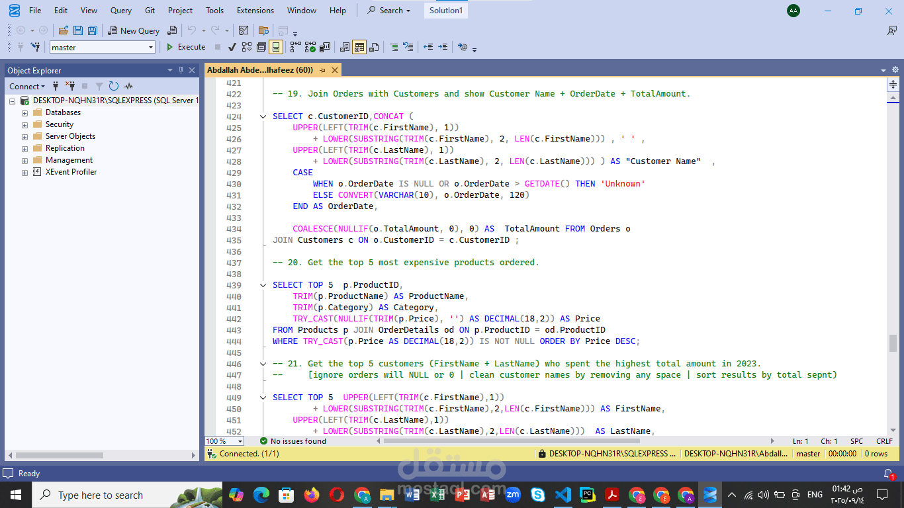Click the editor horizontal scrollbar thumb
Screen dimensions: 904x508
click(x=512, y=441)
